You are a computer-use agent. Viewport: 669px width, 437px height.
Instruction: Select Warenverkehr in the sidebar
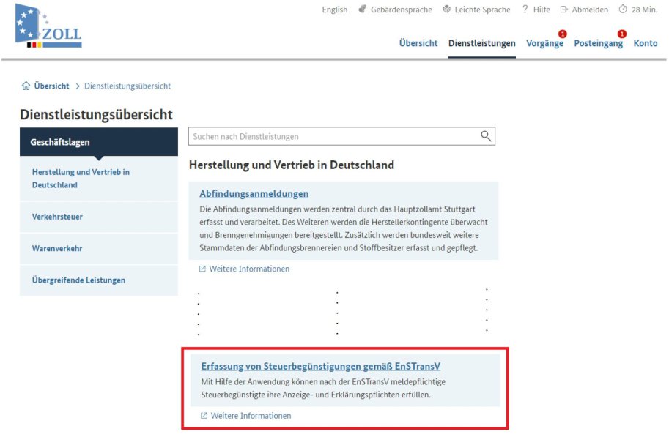pos(57,249)
